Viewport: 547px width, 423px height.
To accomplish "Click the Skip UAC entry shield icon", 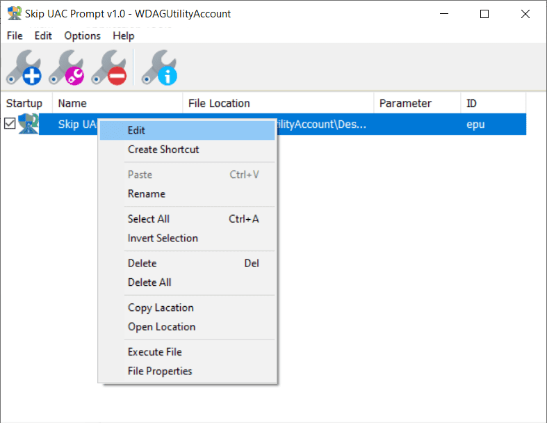I will (x=28, y=124).
